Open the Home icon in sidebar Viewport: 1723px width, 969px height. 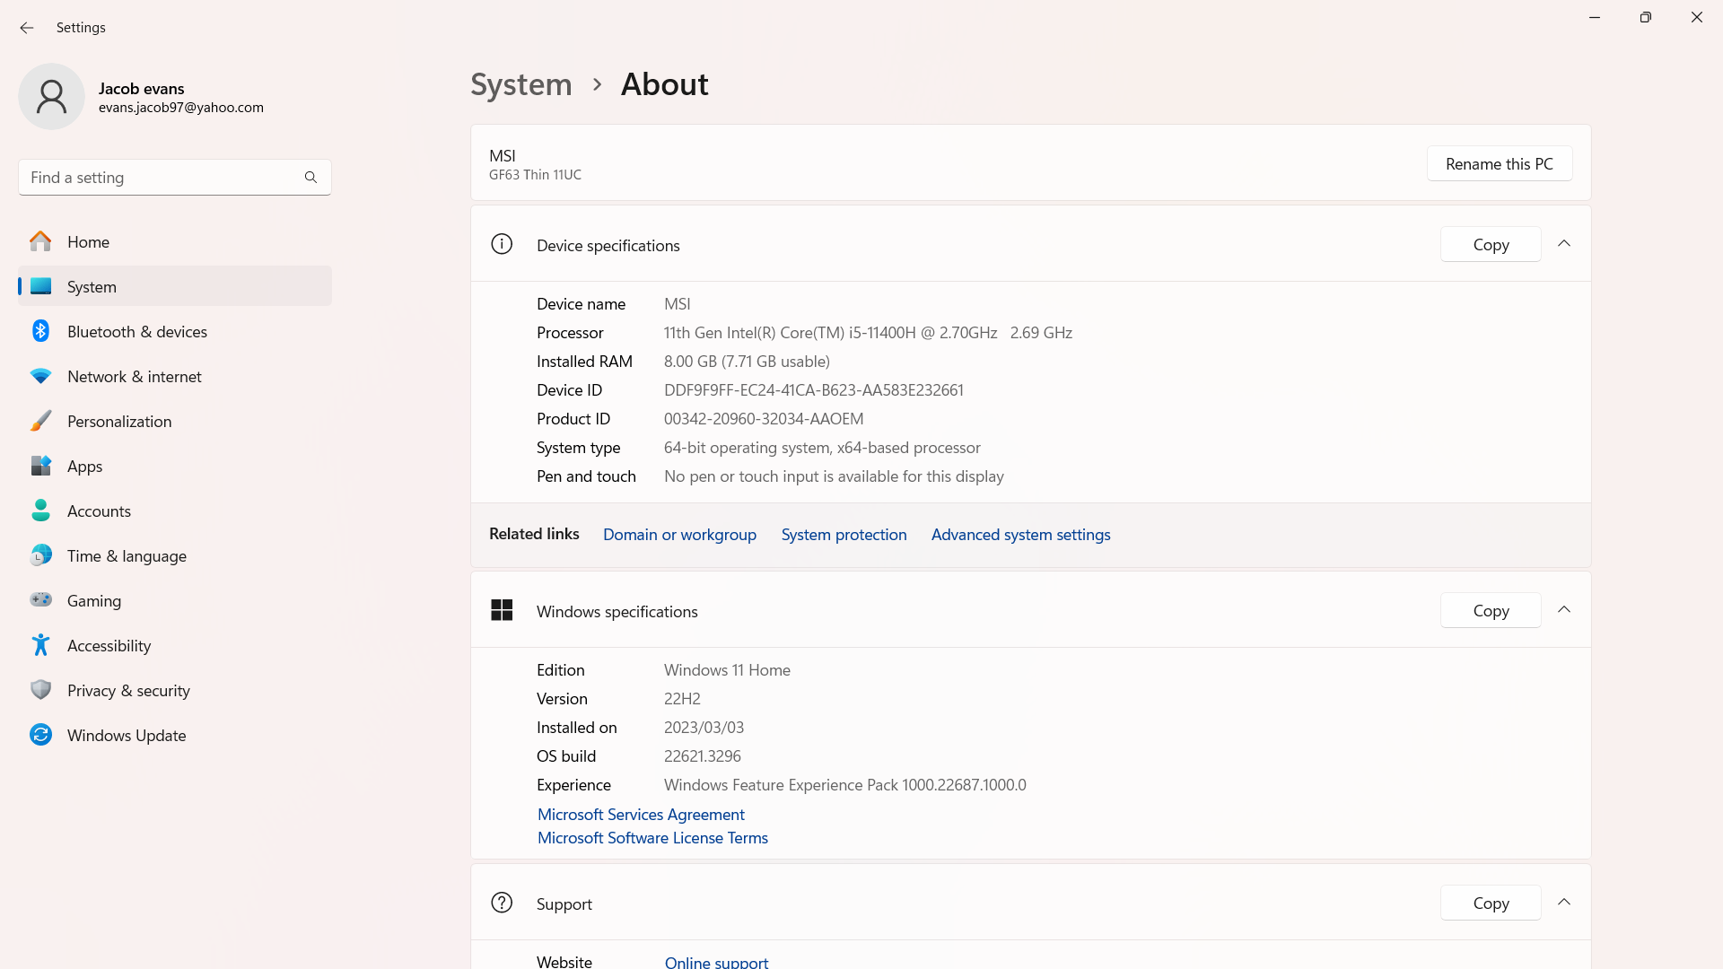(x=40, y=241)
